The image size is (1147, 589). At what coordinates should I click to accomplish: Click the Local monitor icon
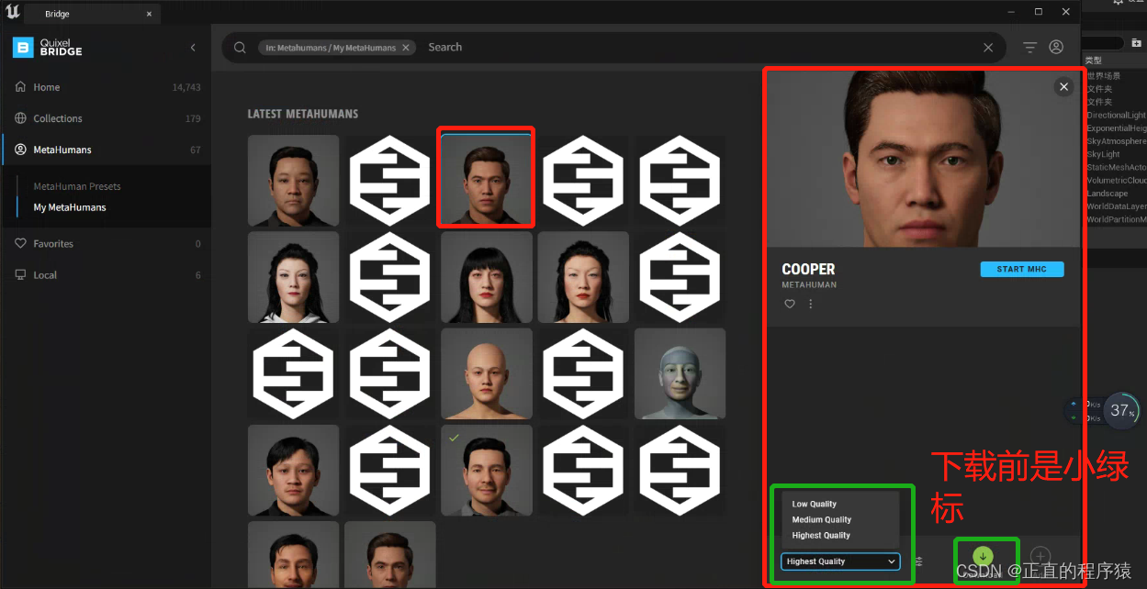(20, 275)
